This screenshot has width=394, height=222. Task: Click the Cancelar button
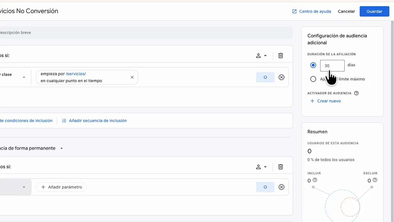click(346, 11)
